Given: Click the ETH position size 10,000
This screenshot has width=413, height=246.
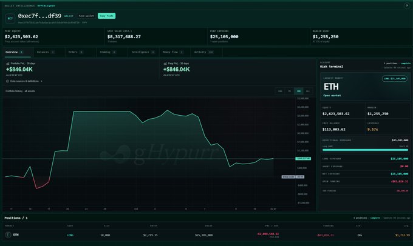Looking at the screenshot, I should [x=105, y=235].
